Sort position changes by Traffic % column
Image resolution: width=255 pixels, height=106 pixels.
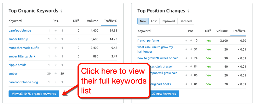tap(239, 31)
